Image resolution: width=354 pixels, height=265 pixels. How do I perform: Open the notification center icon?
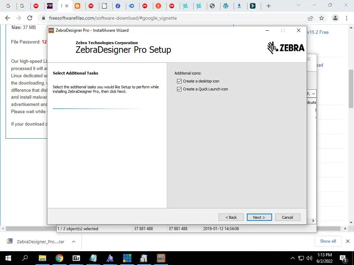pos(343,258)
